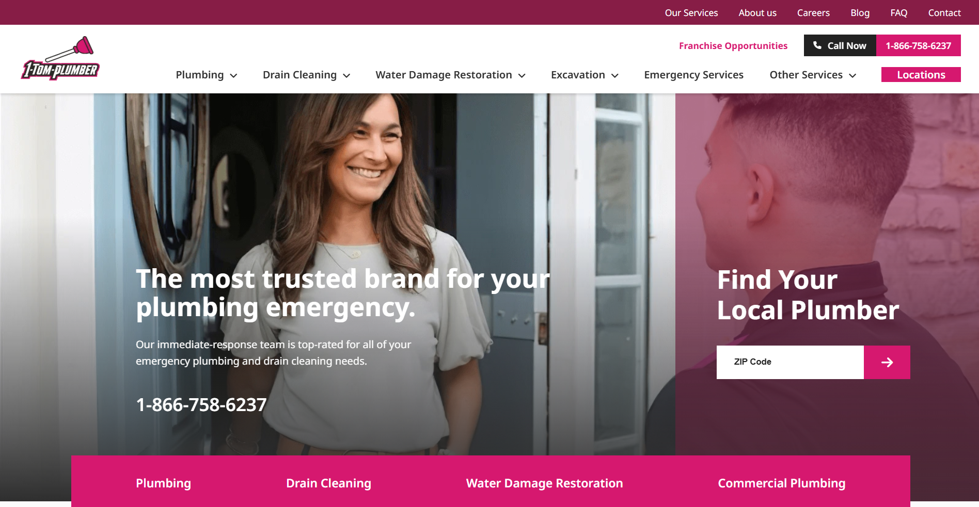Viewport: 979px width, 507px height.
Task: Open the FAQ link
Action: pyautogui.click(x=898, y=13)
